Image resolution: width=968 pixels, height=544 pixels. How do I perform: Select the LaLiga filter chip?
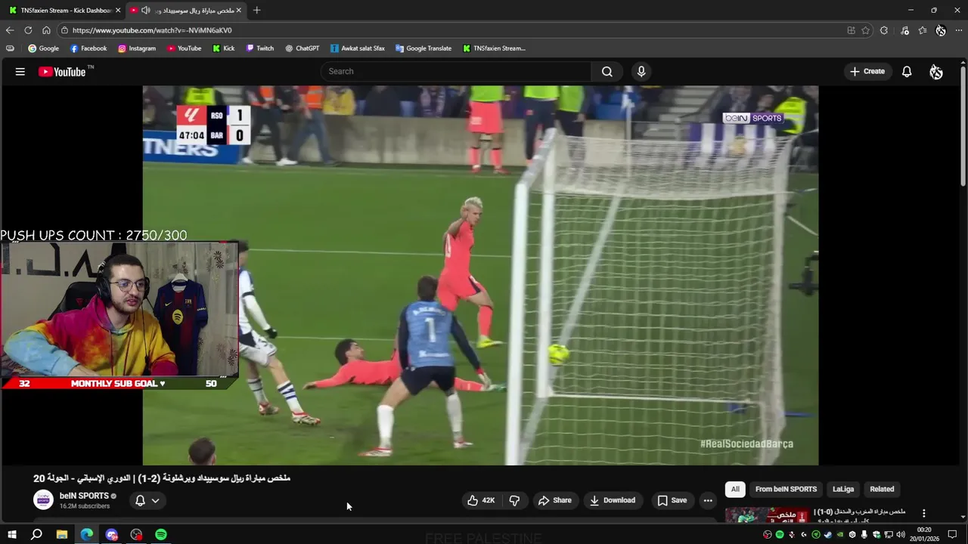[x=843, y=489]
